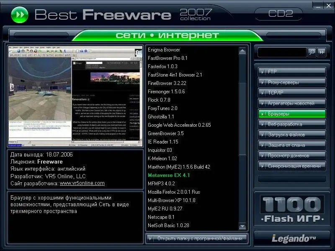335x251 pixels.
Task: Click the Metaverse EX screenshot preview
Action: point(75,96)
